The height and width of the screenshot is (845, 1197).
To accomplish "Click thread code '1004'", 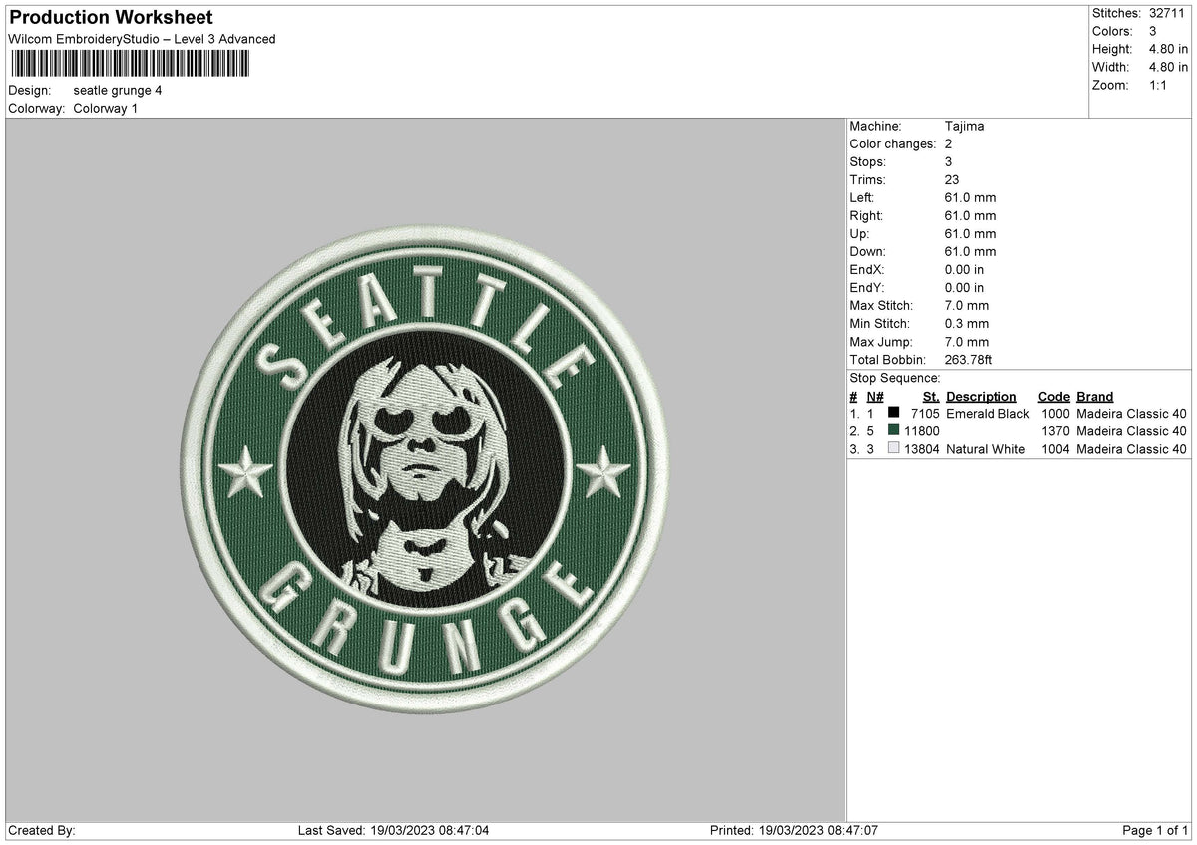I will pos(1055,448).
